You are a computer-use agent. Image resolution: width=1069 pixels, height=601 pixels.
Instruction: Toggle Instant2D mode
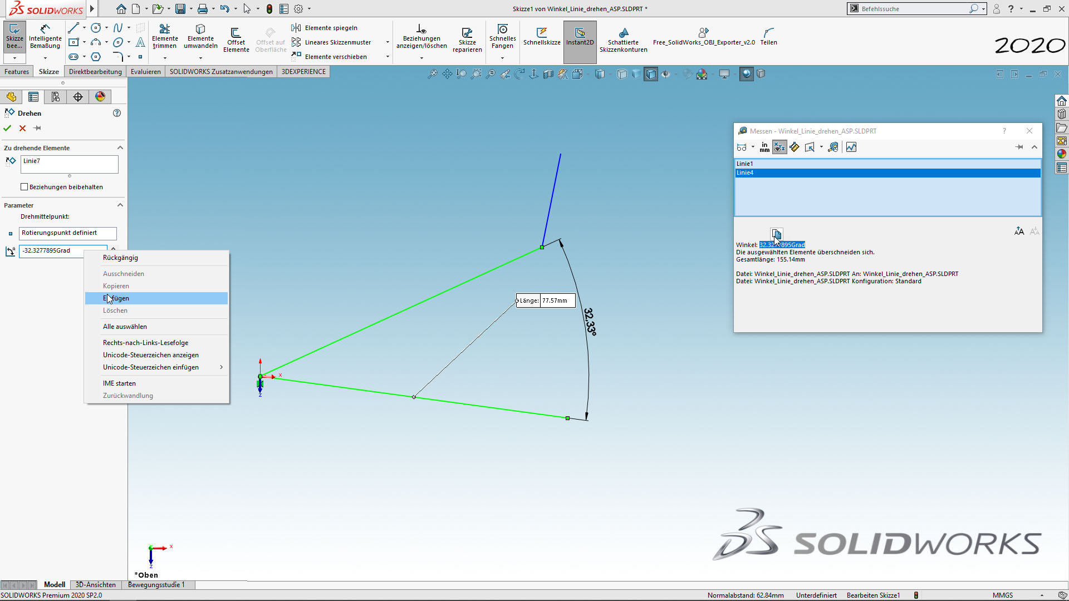tap(580, 42)
